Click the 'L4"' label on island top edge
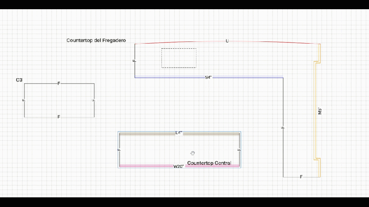 click(x=179, y=133)
